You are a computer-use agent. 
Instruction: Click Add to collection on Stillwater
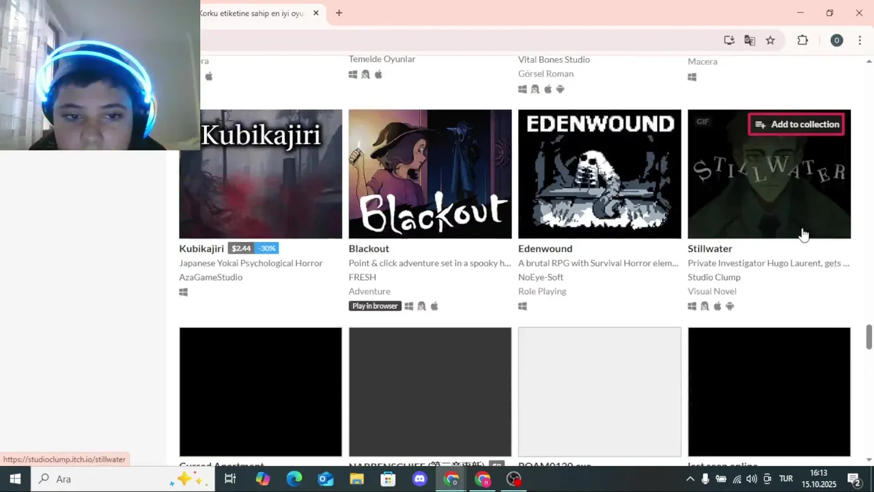[797, 124]
